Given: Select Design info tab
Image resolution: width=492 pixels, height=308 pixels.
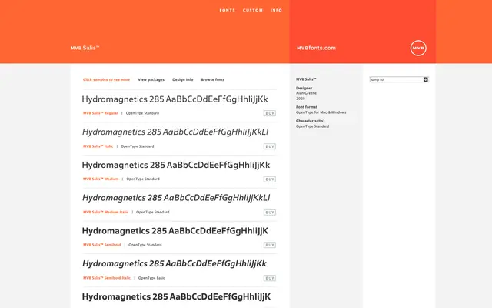Looking at the screenshot, I should (183, 79).
